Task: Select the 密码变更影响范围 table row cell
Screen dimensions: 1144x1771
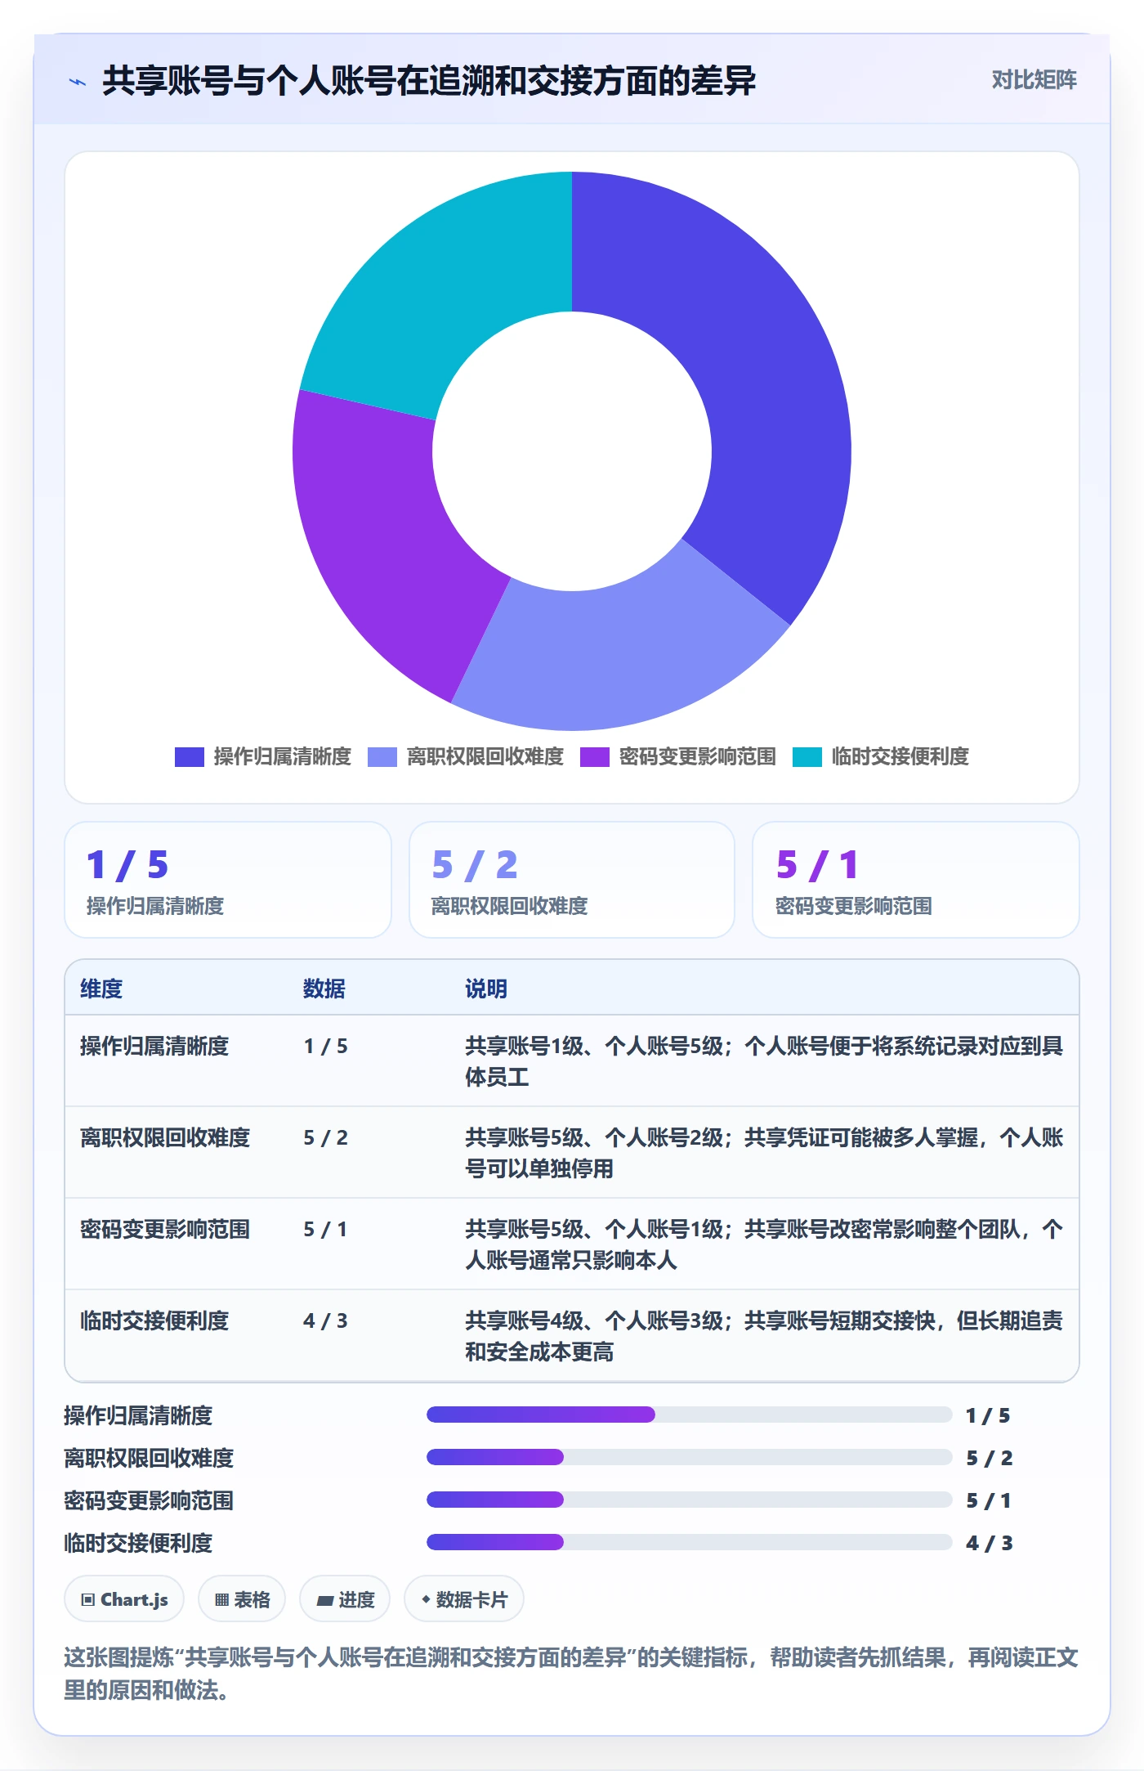Action: pyautogui.click(x=165, y=1229)
